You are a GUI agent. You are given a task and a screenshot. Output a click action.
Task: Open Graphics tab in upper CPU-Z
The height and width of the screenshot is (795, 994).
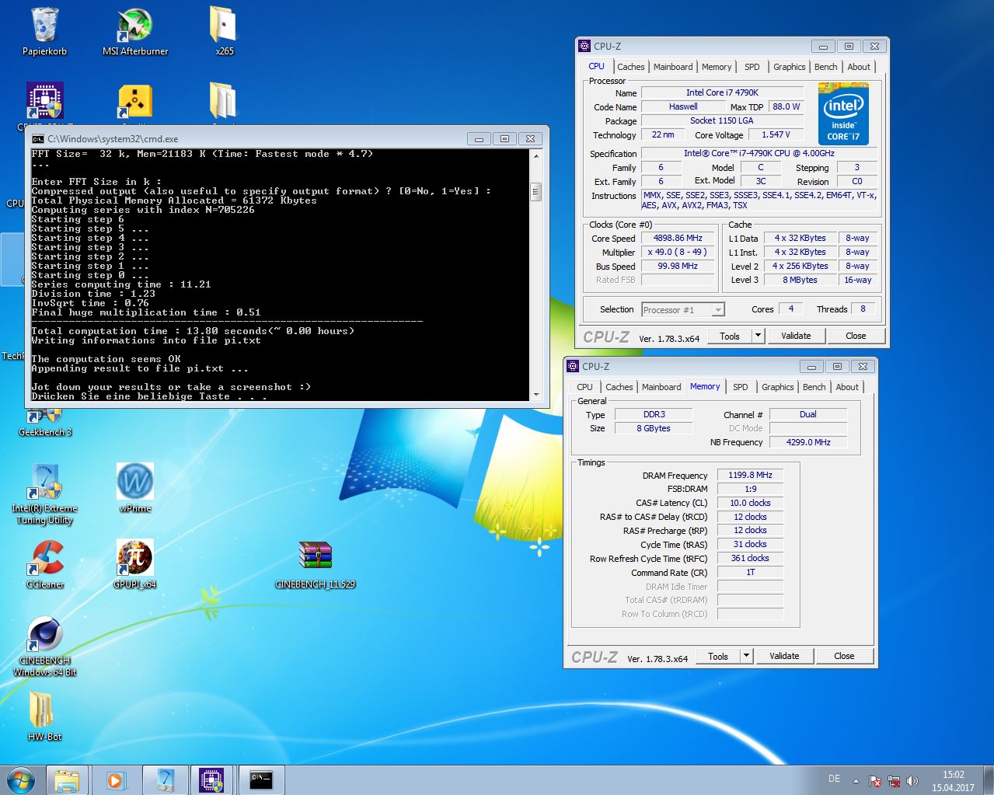(789, 67)
